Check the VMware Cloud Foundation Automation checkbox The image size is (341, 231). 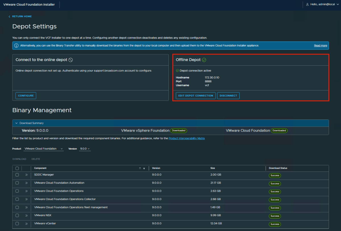[17, 183]
